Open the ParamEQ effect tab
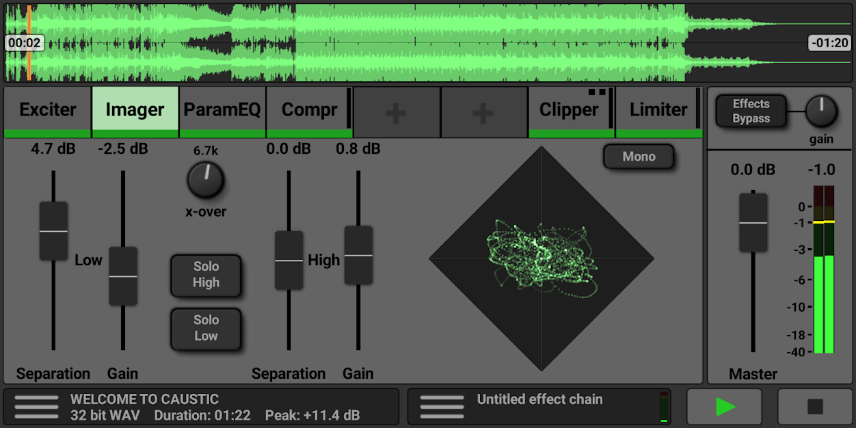This screenshot has width=856, height=428. click(x=222, y=109)
